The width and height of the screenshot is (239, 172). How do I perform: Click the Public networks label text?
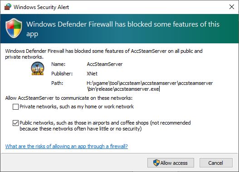click(105, 126)
